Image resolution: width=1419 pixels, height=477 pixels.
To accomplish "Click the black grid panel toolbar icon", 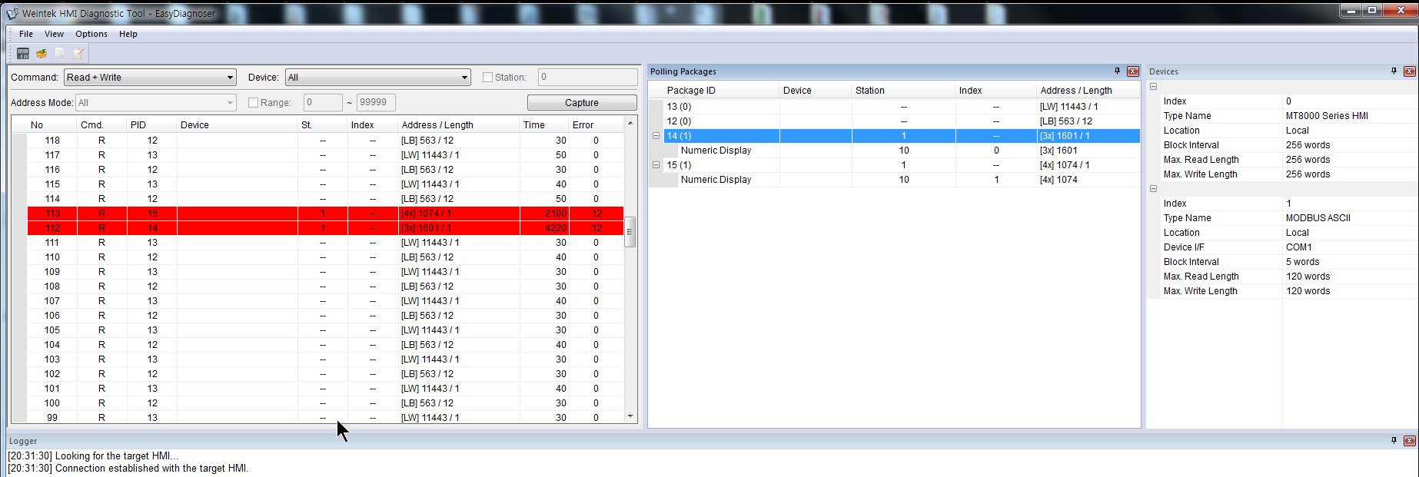I will [x=23, y=54].
